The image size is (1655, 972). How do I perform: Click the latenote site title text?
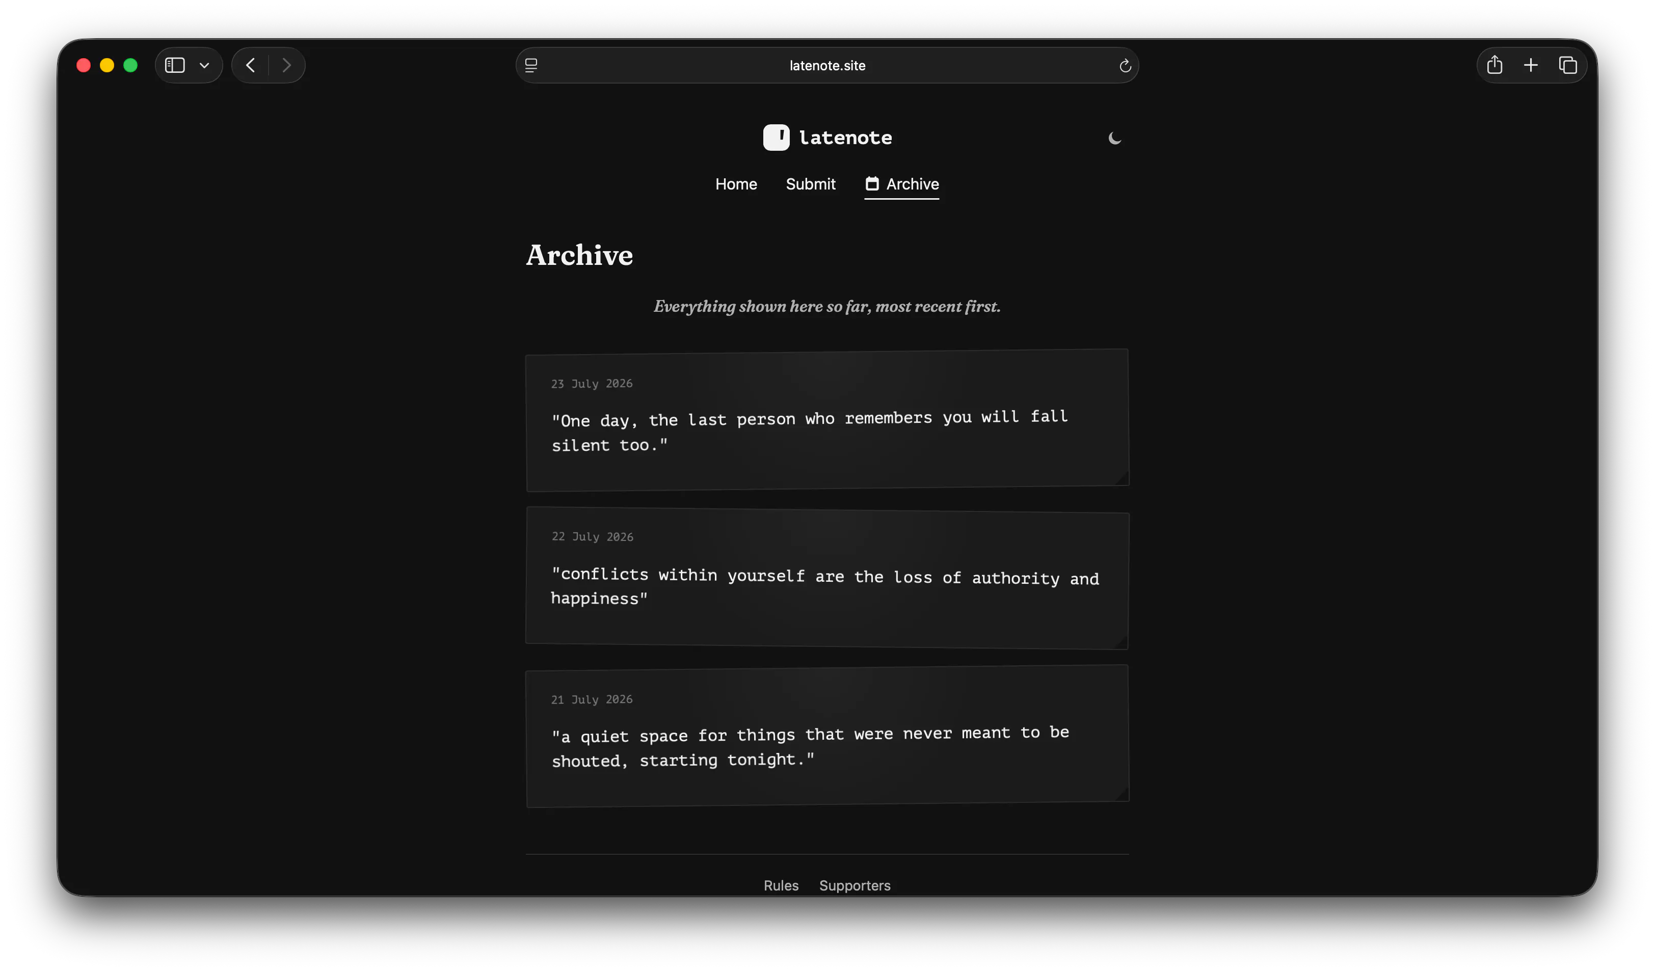[x=845, y=137]
